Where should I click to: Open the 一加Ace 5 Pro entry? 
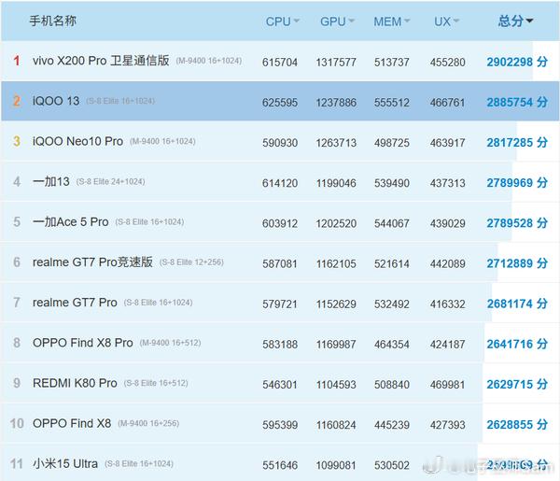click(70, 222)
